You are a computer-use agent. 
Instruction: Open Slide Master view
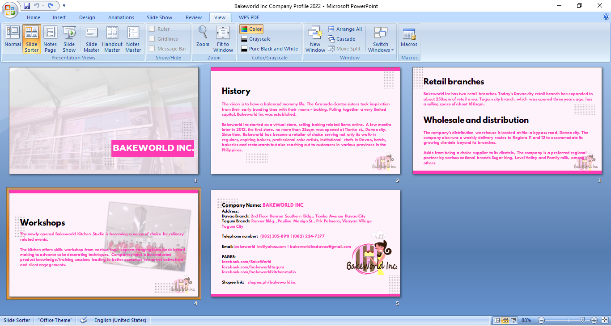[92, 39]
